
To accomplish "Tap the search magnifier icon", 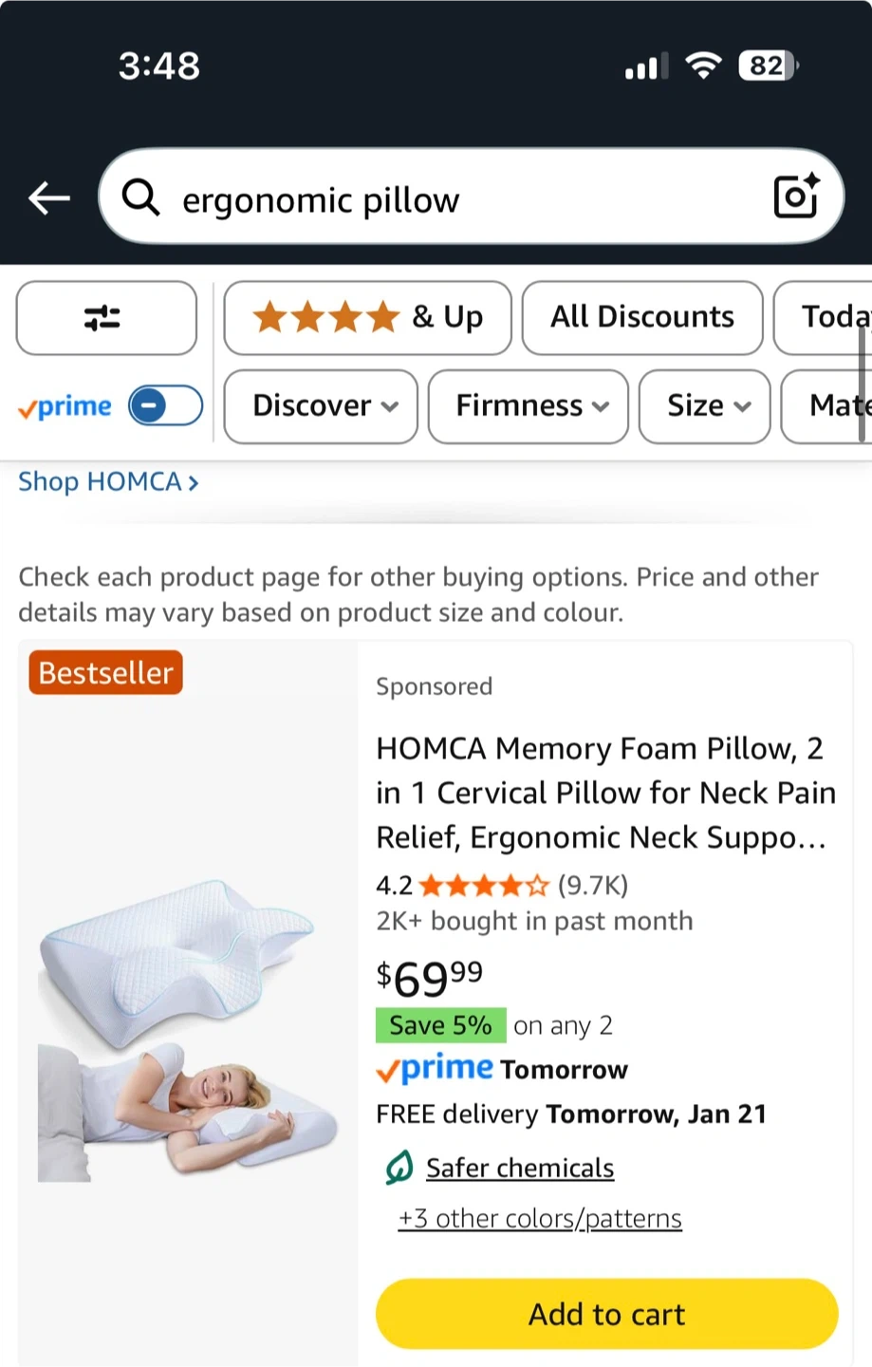I will (x=141, y=197).
